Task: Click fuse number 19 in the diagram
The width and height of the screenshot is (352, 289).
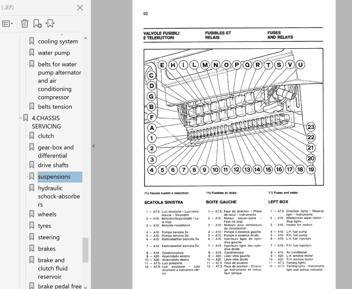Action: pyautogui.click(x=311, y=170)
